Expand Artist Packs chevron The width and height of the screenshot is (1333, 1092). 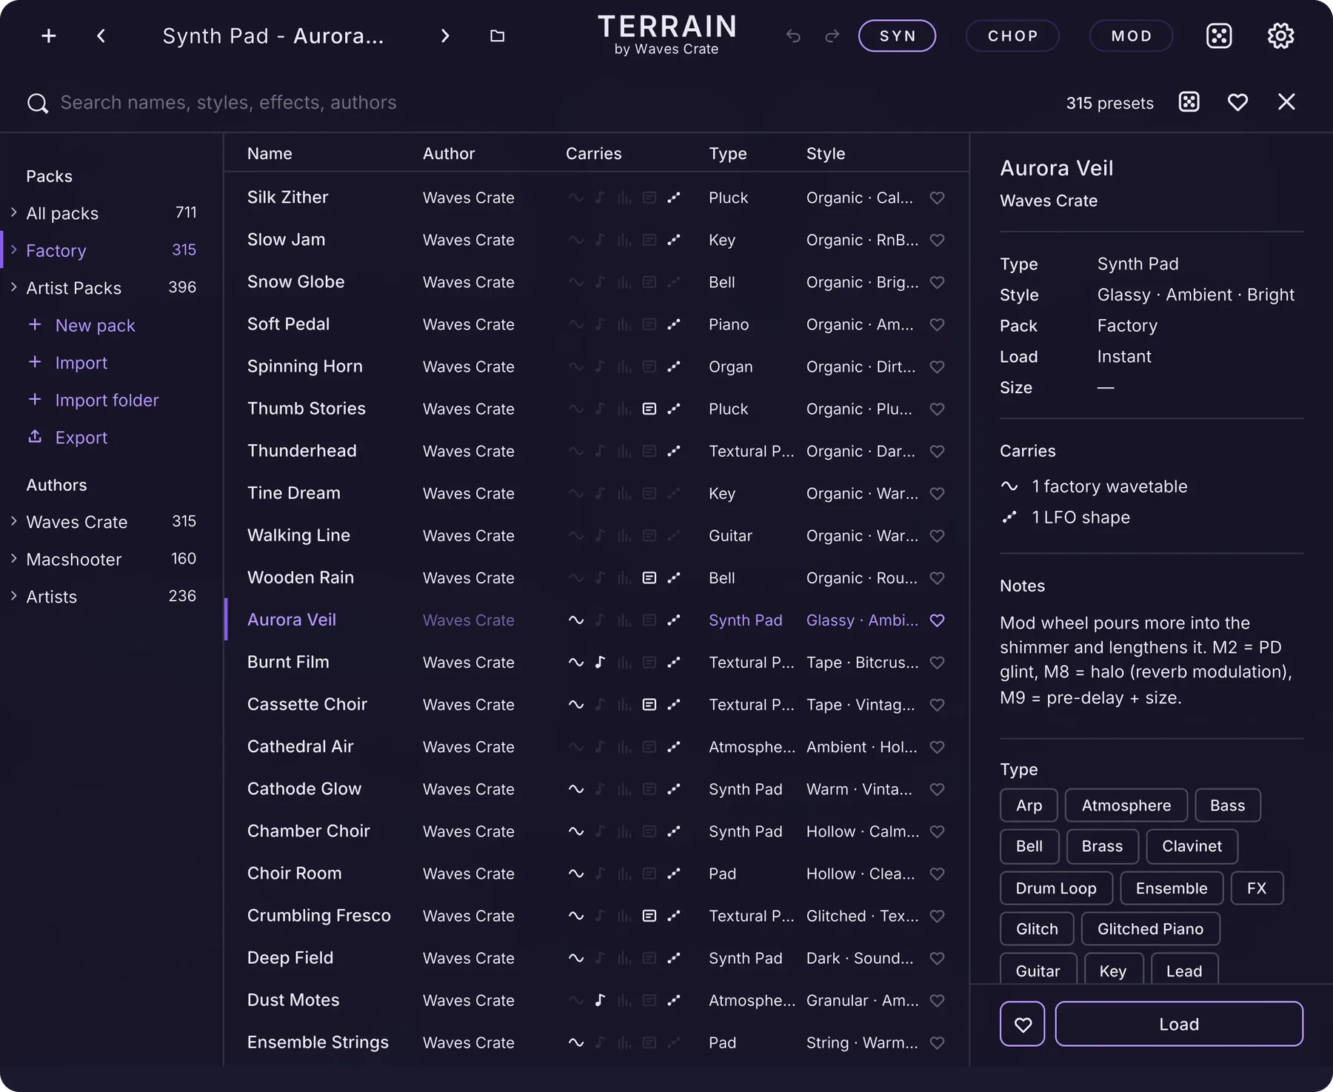pyautogui.click(x=14, y=287)
